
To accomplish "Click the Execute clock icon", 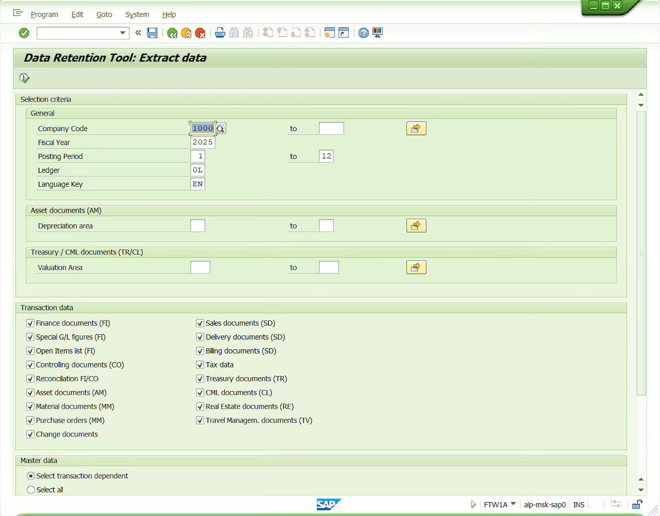I will pyautogui.click(x=24, y=78).
